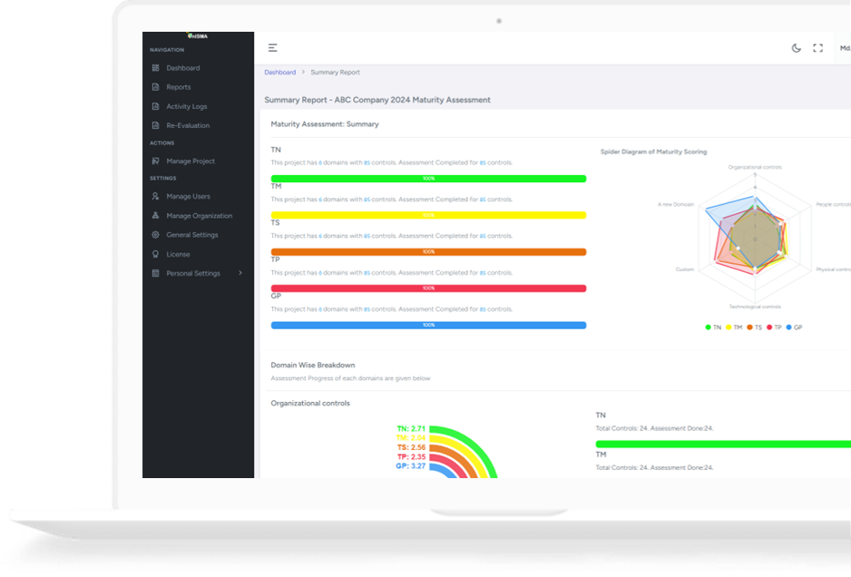Open General Settings menu item
The width and height of the screenshot is (851, 577).
[x=192, y=235]
